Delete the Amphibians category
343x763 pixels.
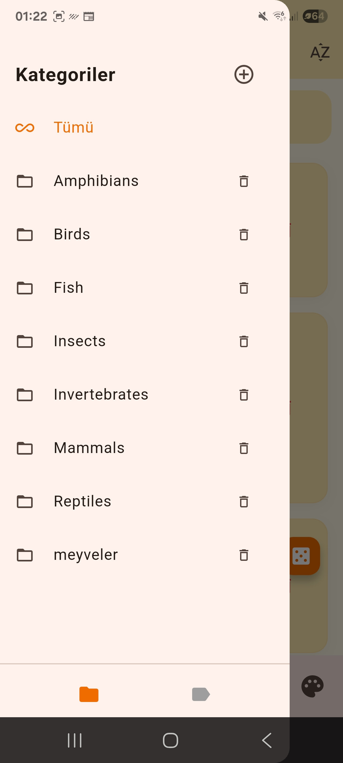tap(244, 181)
